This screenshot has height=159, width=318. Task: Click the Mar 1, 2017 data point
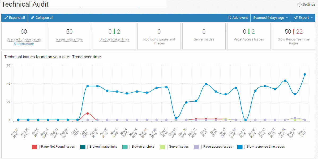pyautogui.click(x=305, y=74)
